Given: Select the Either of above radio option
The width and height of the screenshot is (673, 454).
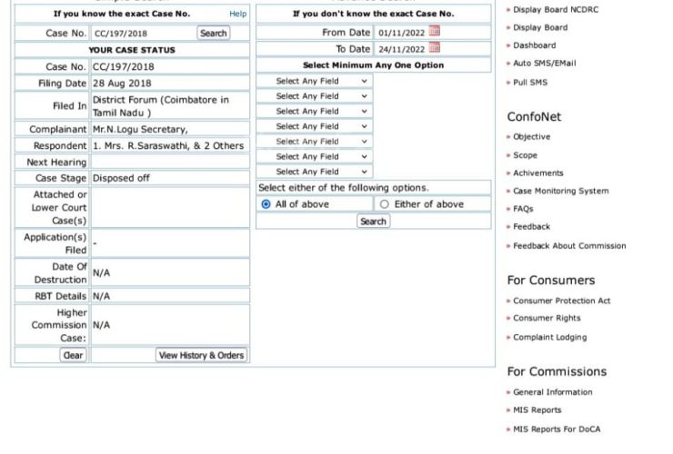Looking at the screenshot, I should (x=385, y=204).
